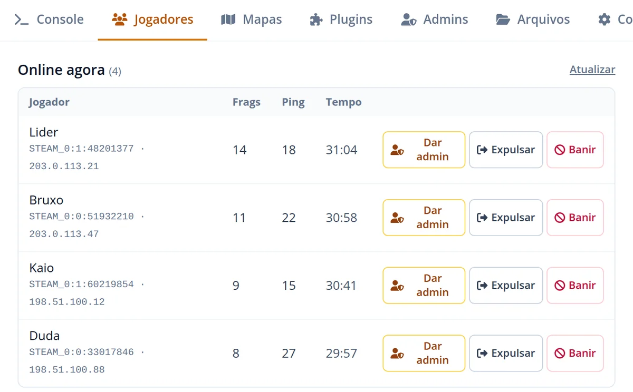Click Duda's time value 29:57
633x392 pixels.
click(x=341, y=354)
